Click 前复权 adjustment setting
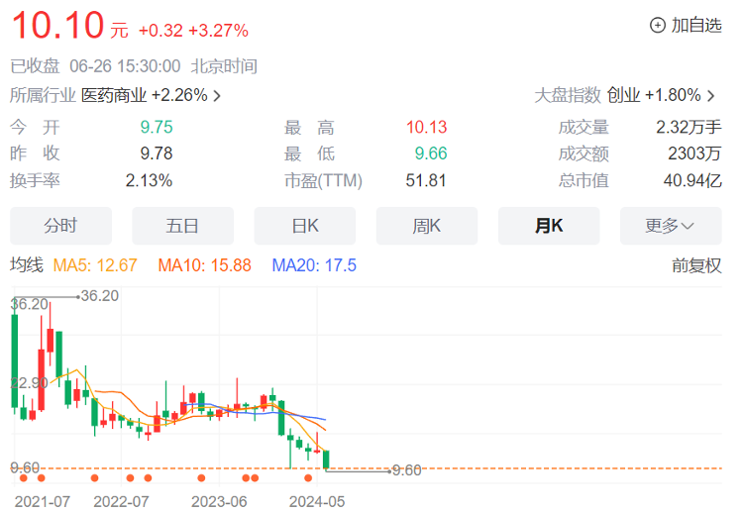 [696, 265]
